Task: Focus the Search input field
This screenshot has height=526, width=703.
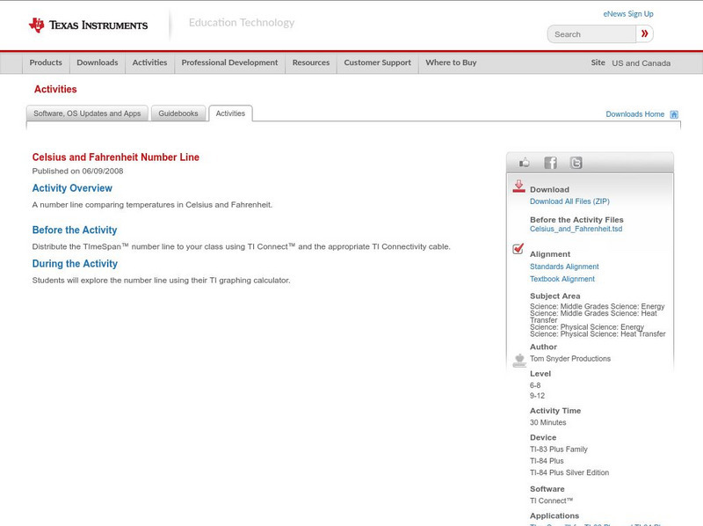Action: [x=591, y=34]
